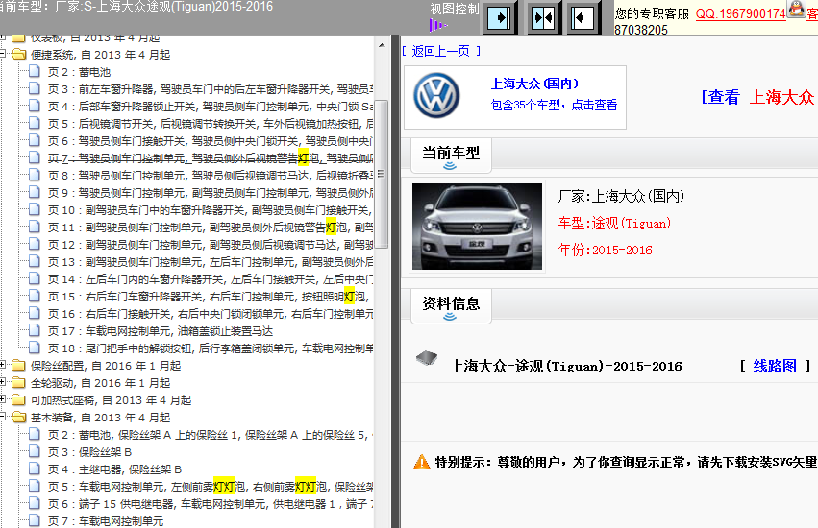Open 页 15 右后车门车窗升降器开关 entry
The width and height of the screenshot is (818, 528).
[x=209, y=297]
